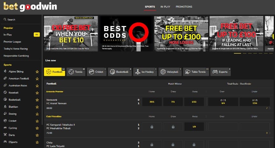Click locked Away odds for Chita match

(x=194, y=144)
